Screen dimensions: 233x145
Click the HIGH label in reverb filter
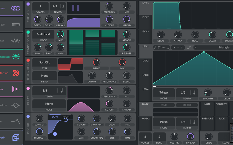[66, 117]
